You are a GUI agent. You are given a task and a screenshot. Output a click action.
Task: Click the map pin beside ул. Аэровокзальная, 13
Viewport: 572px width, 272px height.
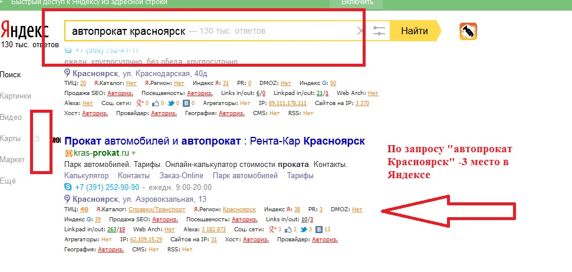[x=67, y=199]
